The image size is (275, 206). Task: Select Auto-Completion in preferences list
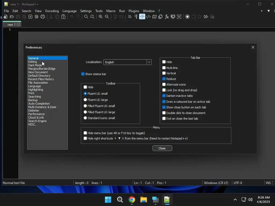point(39,104)
